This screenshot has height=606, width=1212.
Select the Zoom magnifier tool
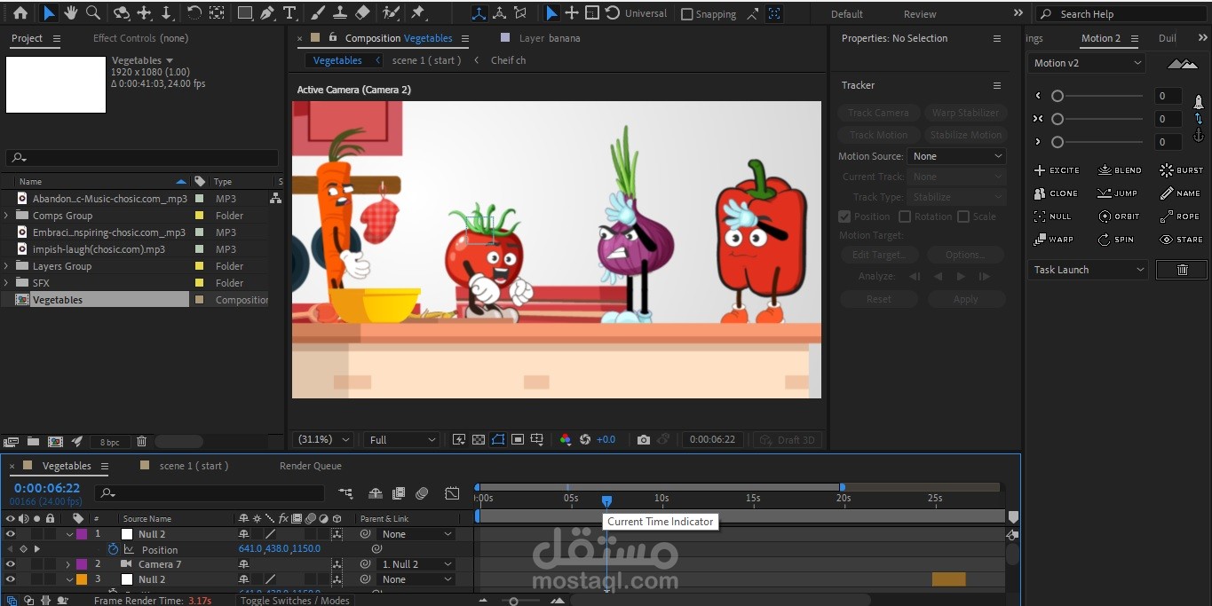click(x=92, y=13)
